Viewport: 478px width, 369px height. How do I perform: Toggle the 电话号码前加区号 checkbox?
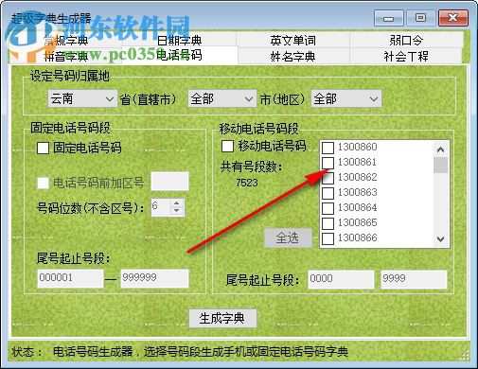pyautogui.click(x=43, y=183)
